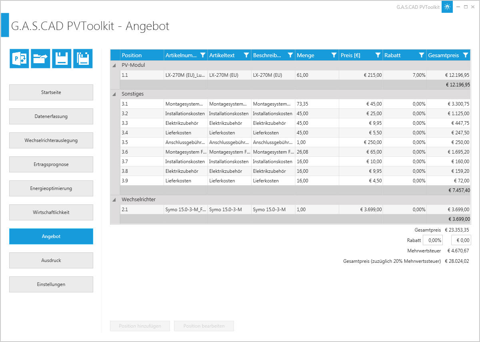Click Position hinzufügen button

pyautogui.click(x=140, y=326)
